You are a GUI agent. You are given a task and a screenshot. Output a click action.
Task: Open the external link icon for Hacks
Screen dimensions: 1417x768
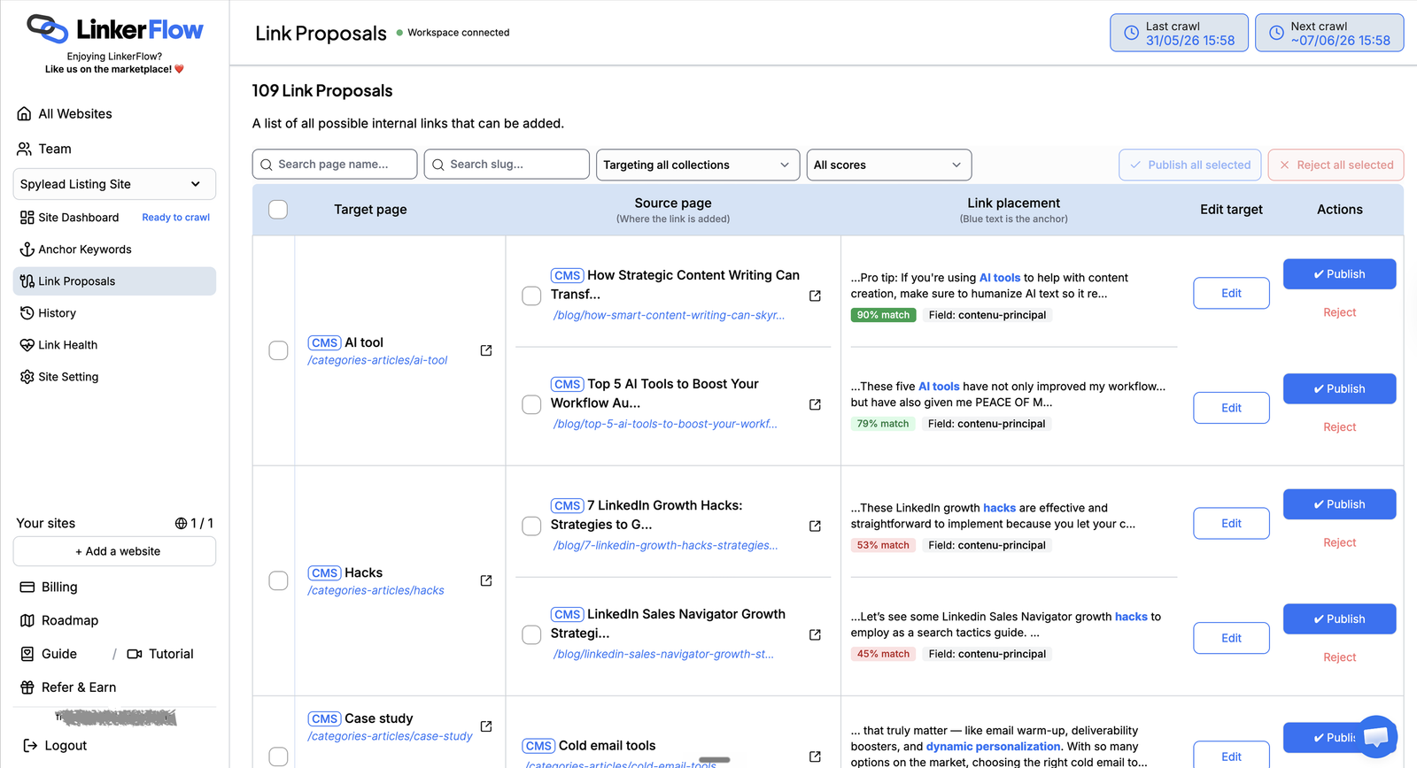[486, 580]
